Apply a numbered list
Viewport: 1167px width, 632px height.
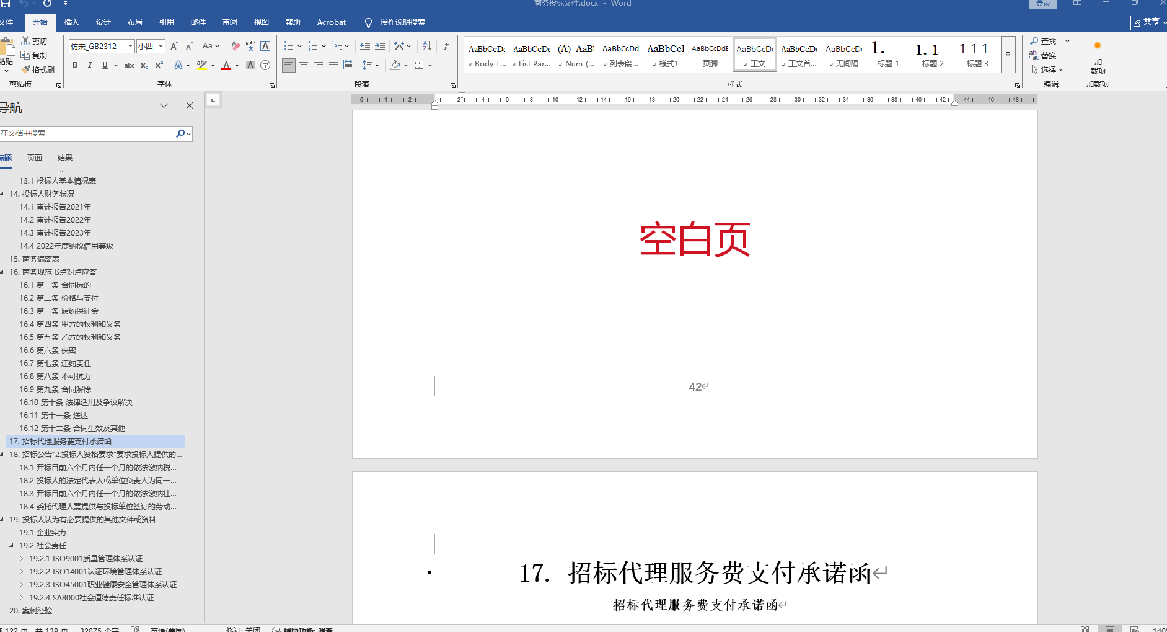(313, 46)
